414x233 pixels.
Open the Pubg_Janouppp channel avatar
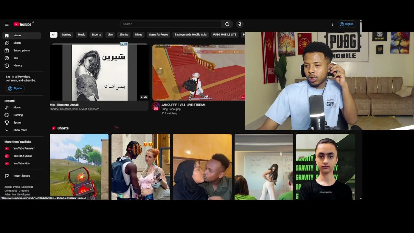tap(156, 106)
